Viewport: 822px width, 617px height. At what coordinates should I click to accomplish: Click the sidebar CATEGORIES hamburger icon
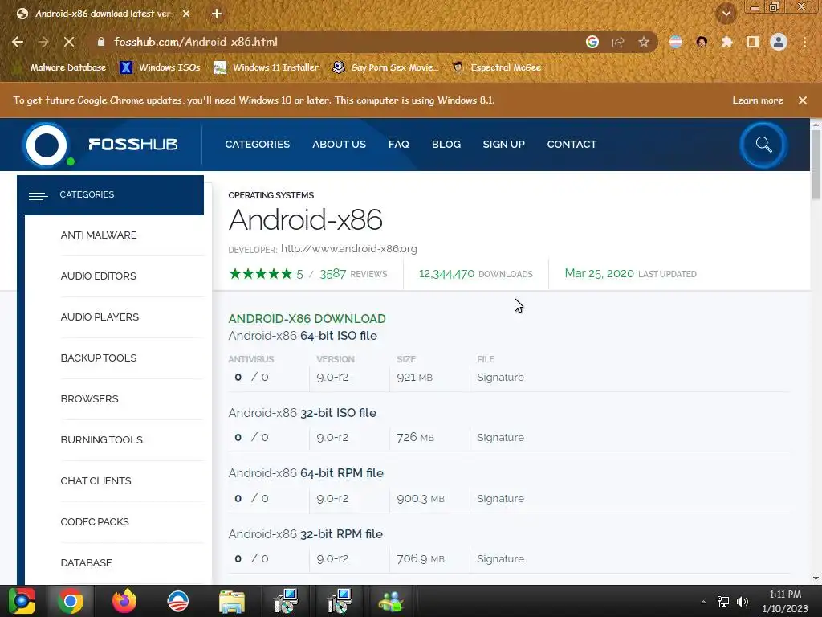39,194
